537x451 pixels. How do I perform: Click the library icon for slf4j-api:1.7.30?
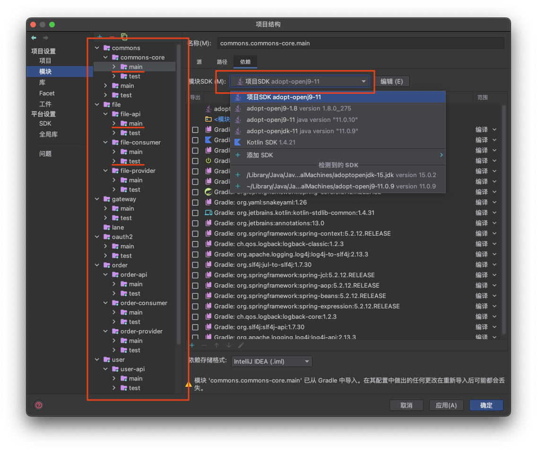click(208, 327)
